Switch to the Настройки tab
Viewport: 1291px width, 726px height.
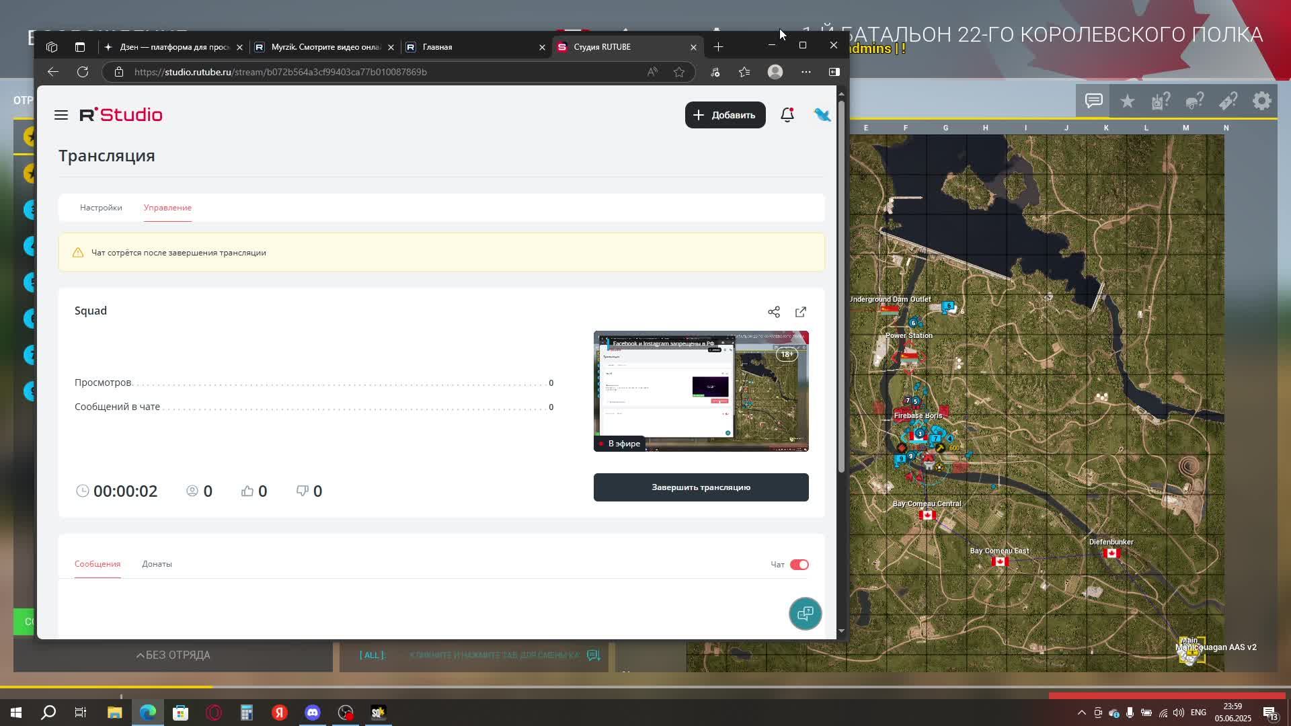coord(101,208)
